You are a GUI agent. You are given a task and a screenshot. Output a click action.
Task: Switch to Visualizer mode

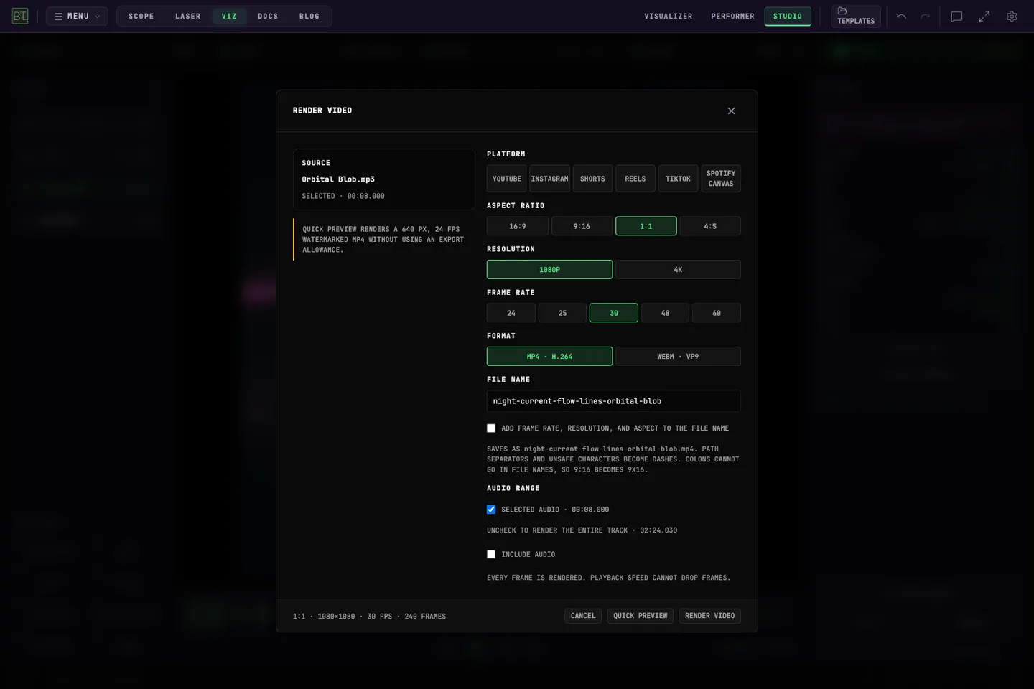click(669, 16)
